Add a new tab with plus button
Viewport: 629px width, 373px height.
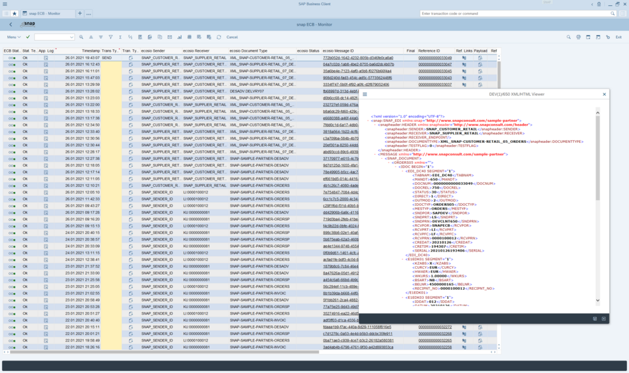point(80,13)
